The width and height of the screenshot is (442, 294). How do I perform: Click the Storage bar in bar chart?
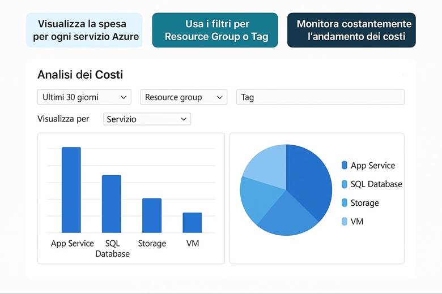coord(152,215)
